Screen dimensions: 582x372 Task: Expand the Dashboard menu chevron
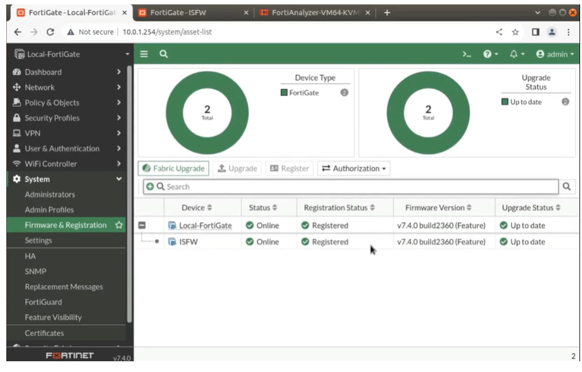click(119, 72)
